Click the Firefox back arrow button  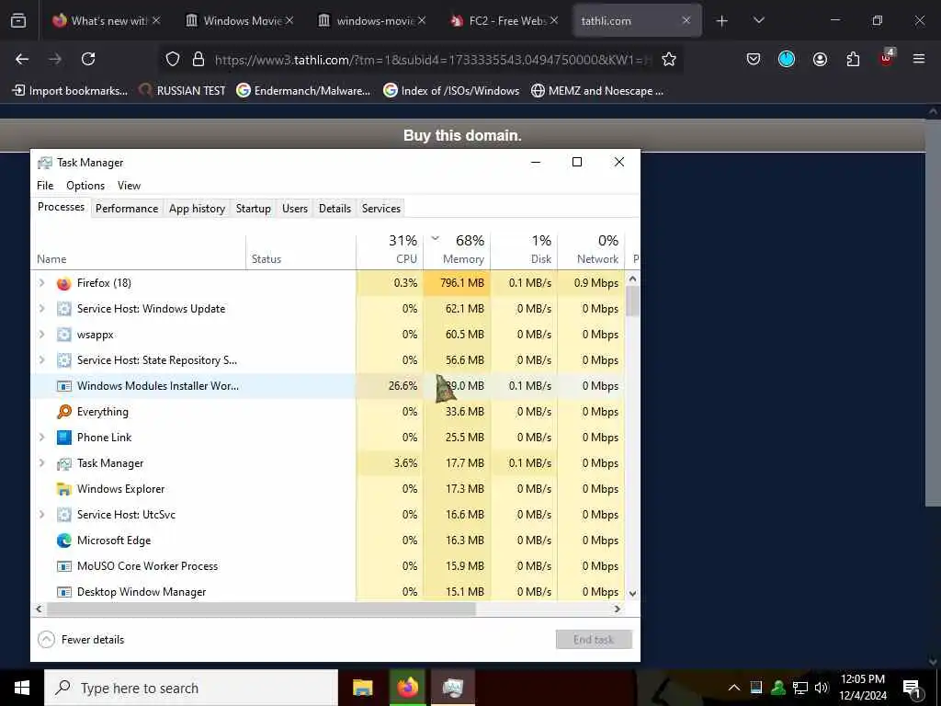[x=22, y=59]
